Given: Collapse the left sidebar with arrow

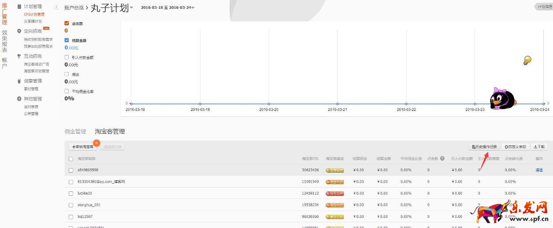Looking at the screenshot, I should tap(56, 7).
